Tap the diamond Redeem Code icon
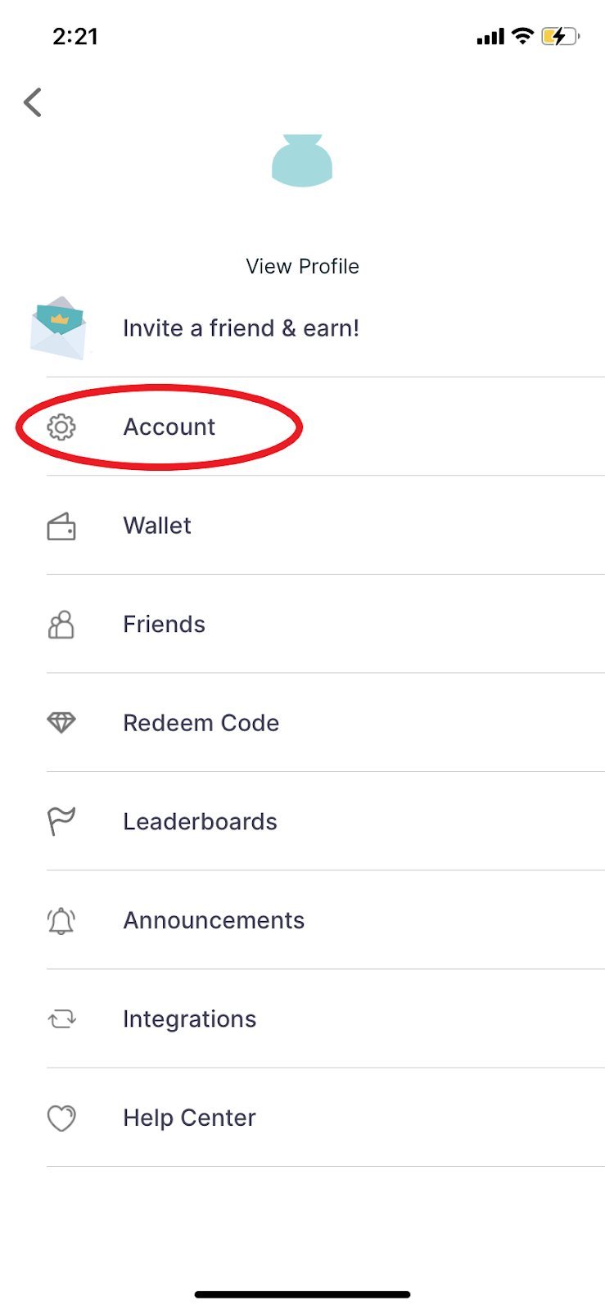 click(61, 723)
